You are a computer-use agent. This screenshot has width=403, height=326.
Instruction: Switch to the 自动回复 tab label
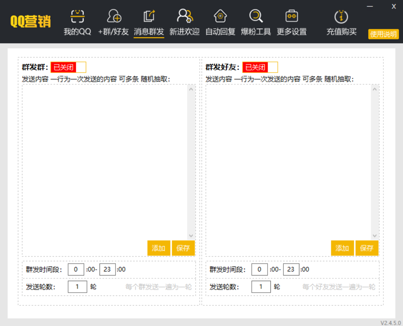click(x=220, y=32)
